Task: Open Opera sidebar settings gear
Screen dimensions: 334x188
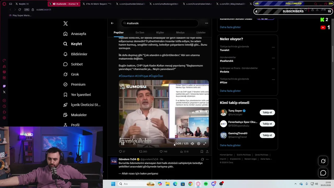Action: 4,118
